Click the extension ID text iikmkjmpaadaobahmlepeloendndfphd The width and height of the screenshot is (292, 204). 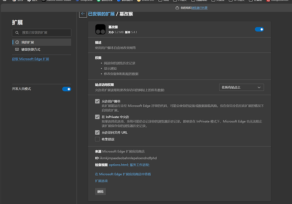[128, 158]
